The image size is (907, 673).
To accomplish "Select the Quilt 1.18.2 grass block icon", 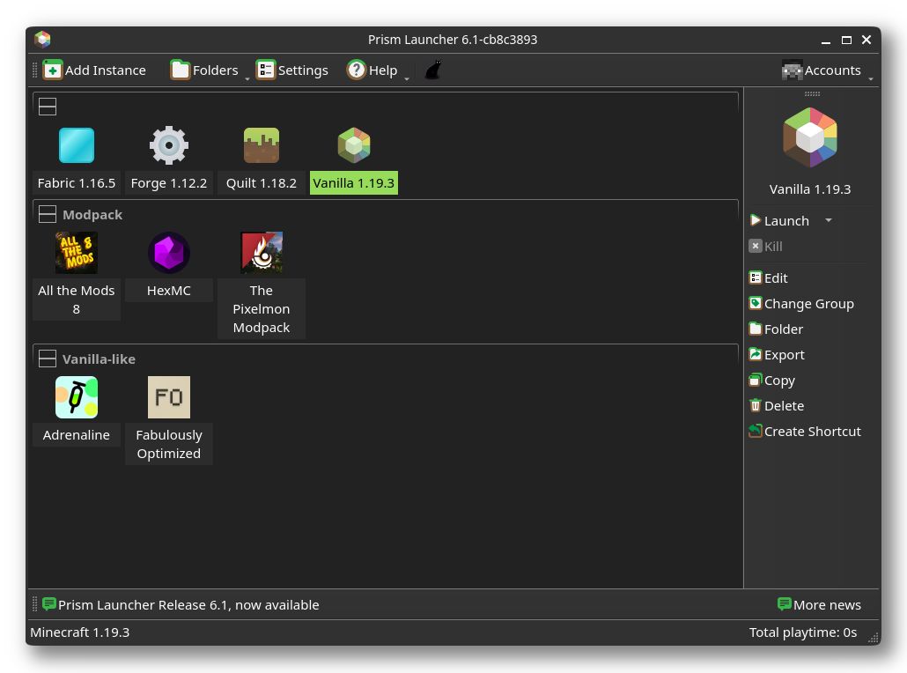I will pos(262,145).
